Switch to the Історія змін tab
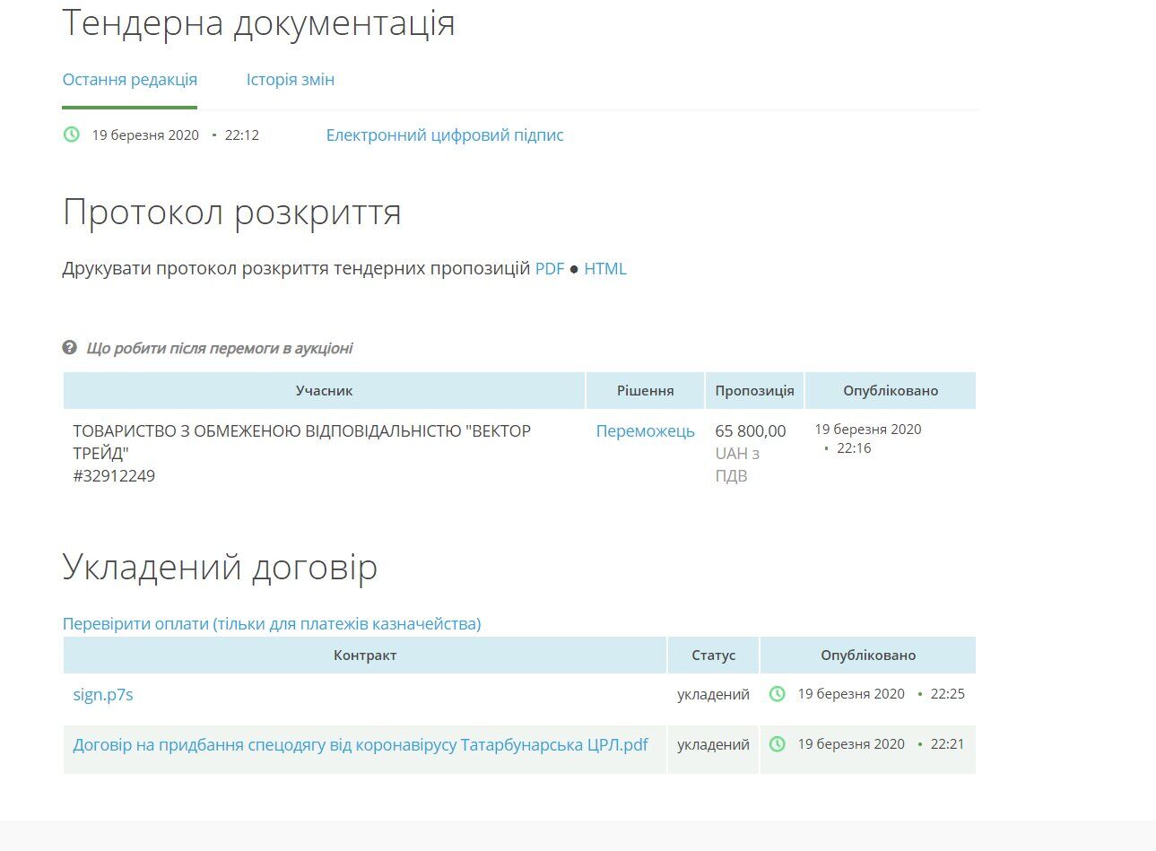 (x=291, y=79)
